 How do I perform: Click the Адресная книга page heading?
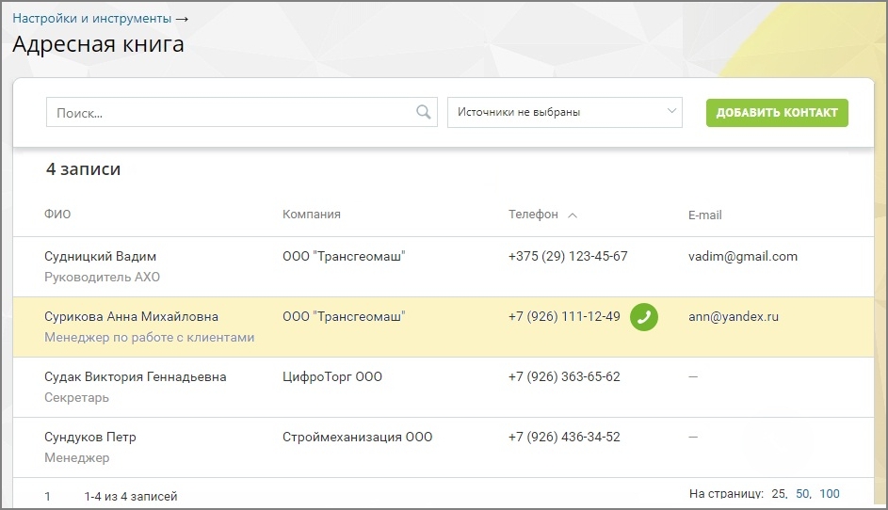point(99,44)
